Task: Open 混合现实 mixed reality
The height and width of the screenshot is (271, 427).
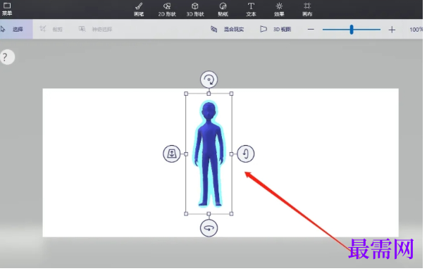Action: click(x=228, y=29)
